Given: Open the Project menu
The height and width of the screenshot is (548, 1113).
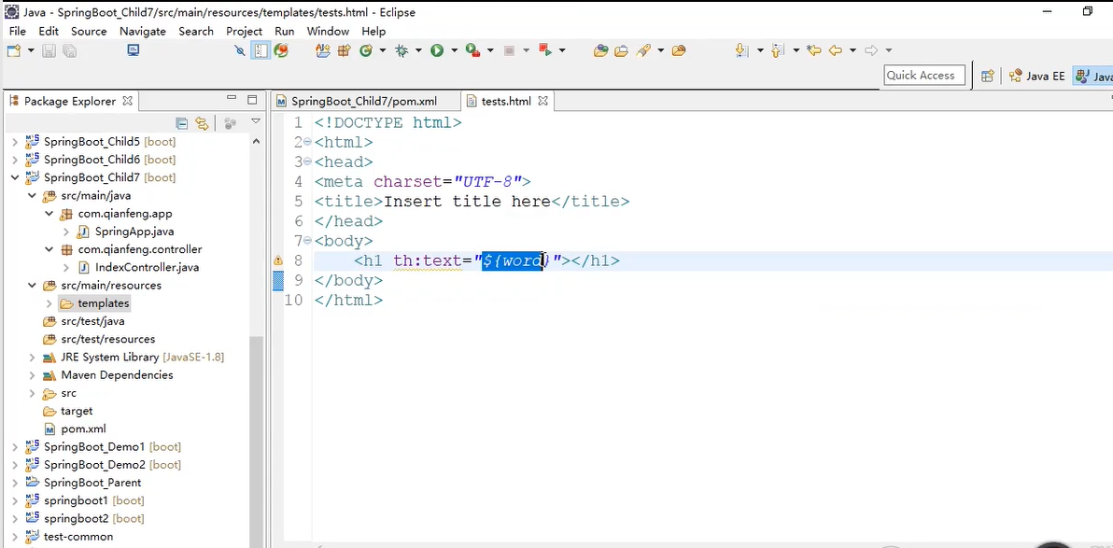Looking at the screenshot, I should [x=245, y=31].
